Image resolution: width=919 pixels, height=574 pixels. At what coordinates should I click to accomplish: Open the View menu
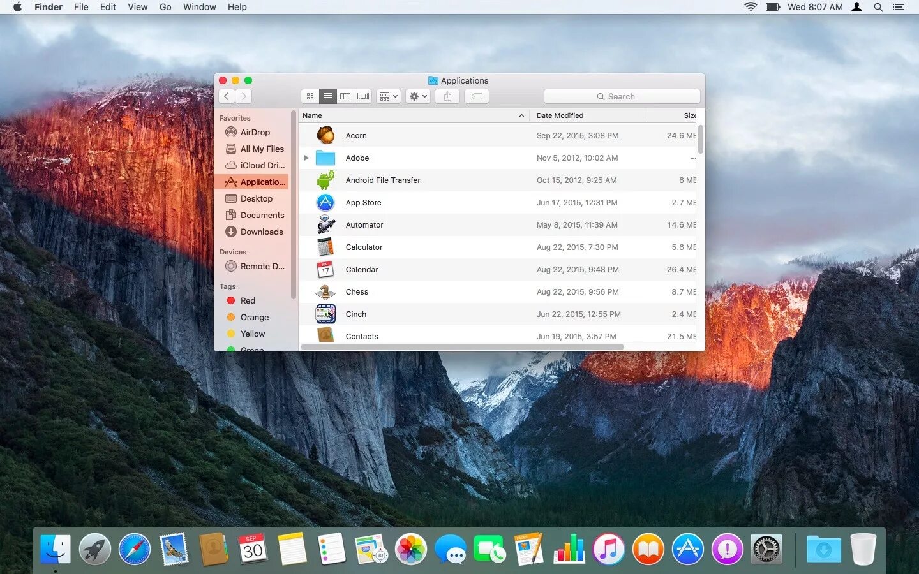coord(137,7)
